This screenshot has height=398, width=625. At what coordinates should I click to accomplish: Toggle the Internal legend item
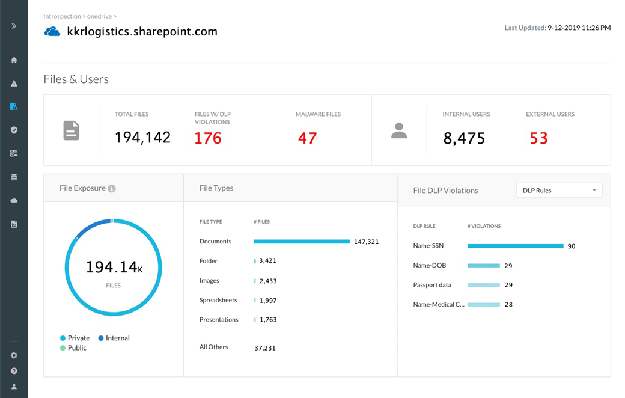(x=114, y=338)
